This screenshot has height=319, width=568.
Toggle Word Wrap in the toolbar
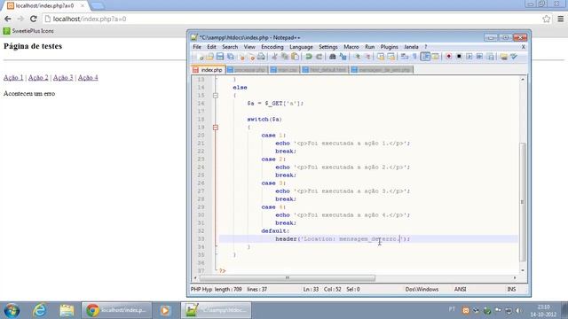coord(405,57)
